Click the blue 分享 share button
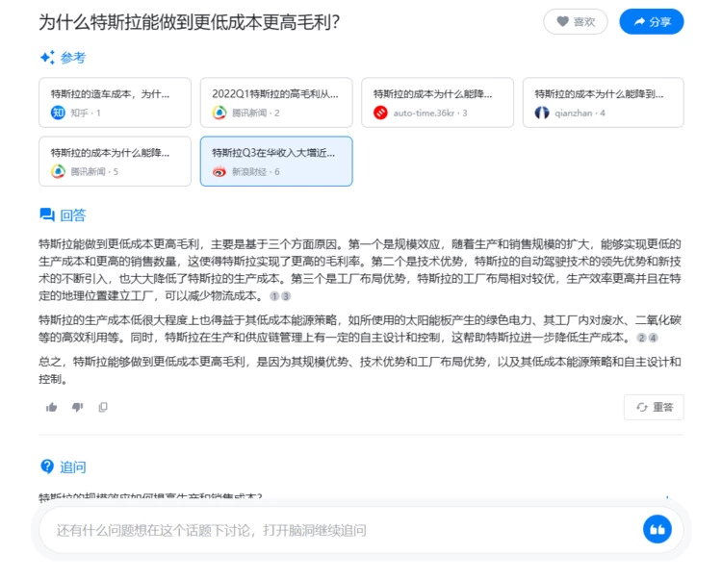This screenshot has width=722, height=580. tap(651, 21)
